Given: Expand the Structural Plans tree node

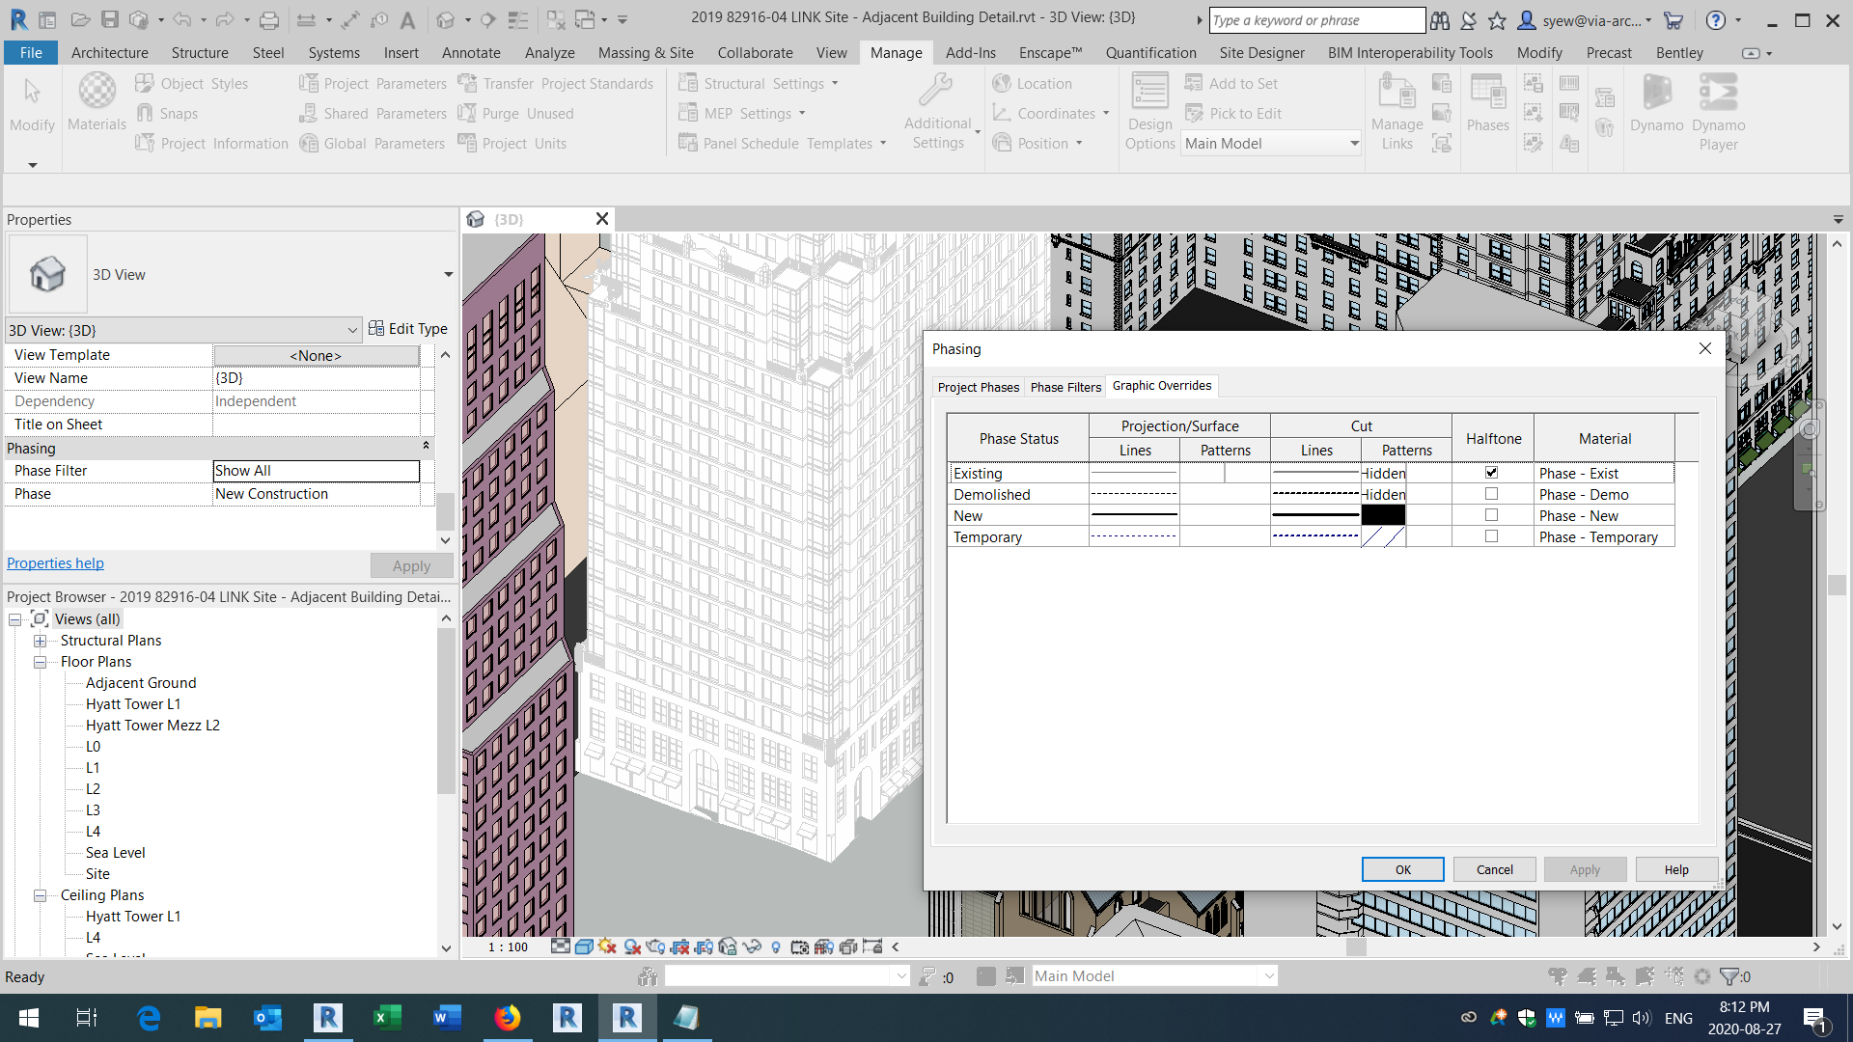Looking at the screenshot, I should (40, 640).
